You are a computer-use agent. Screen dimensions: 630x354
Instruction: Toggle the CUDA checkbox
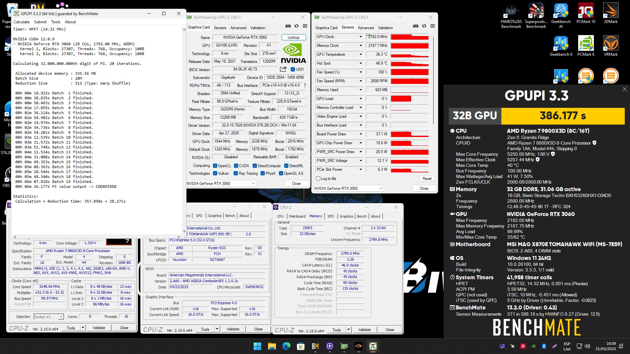point(236,166)
